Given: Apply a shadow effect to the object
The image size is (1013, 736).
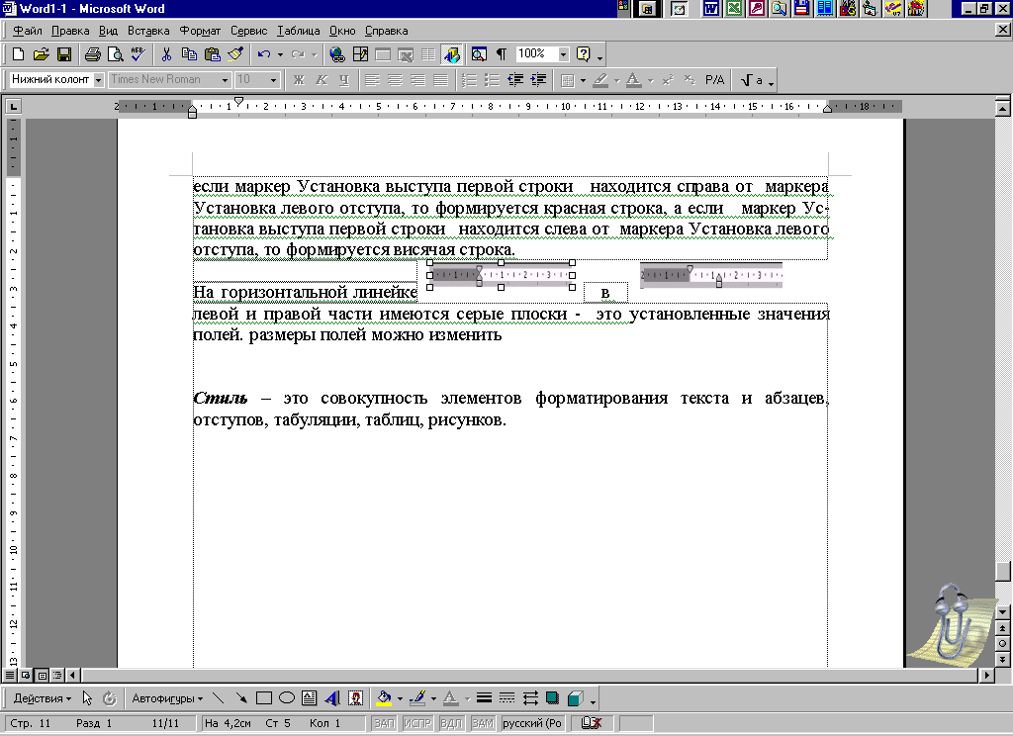Looking at the screenshot, I should (x=552, y=697).
